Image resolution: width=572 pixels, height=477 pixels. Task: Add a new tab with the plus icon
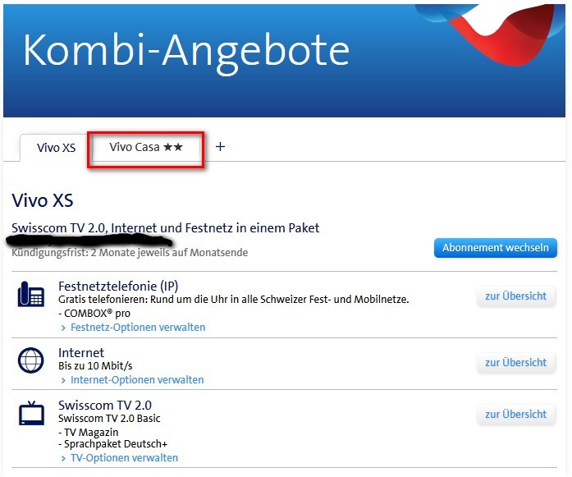220,147
